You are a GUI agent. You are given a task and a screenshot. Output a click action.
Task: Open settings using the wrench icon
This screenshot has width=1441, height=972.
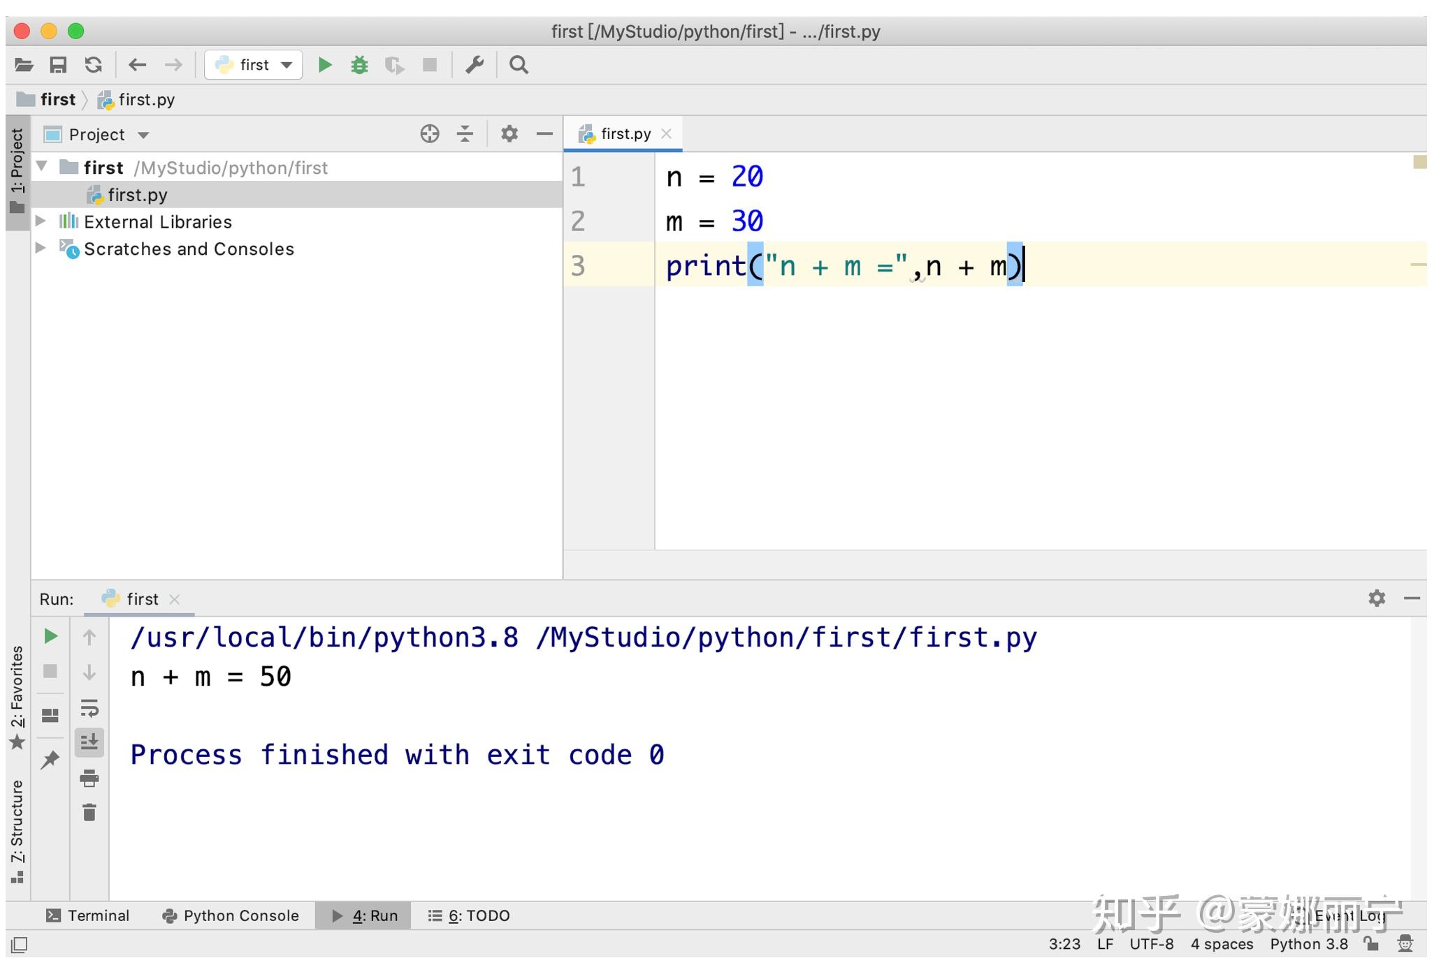pos(475,64)
